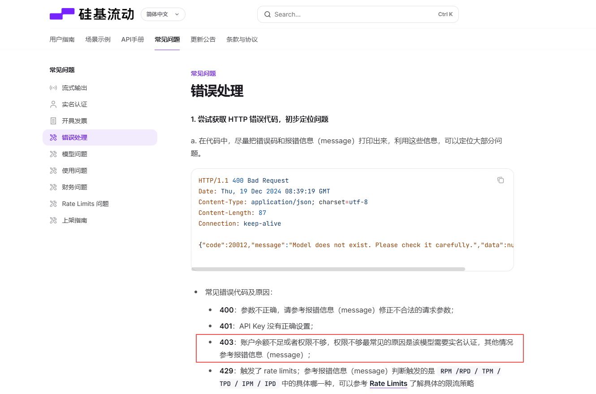The width and height of the screenshot is (596, 394).
Task: Click the Date: Thu, 19 Dec 2024 line
Action: point(264,191)
